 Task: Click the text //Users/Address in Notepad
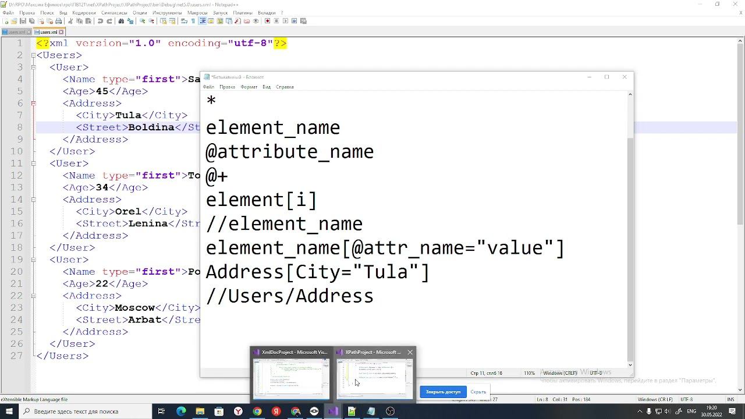coord(289,296)
